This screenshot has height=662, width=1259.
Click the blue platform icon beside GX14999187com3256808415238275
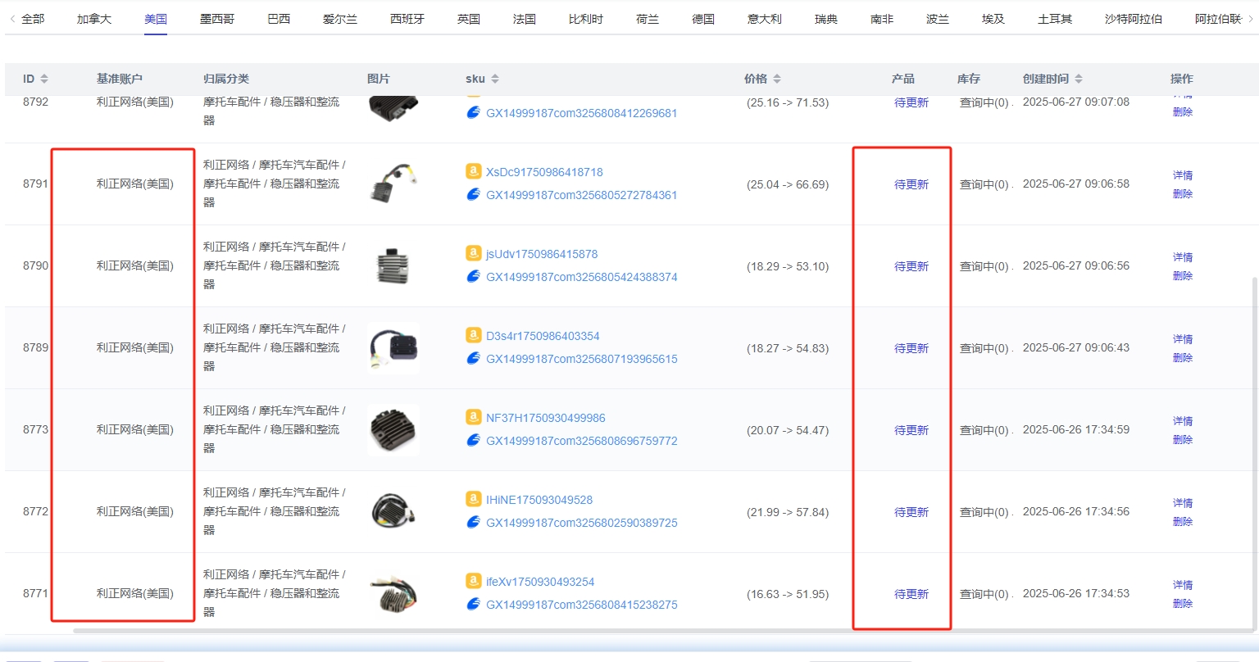coord(473,605)
